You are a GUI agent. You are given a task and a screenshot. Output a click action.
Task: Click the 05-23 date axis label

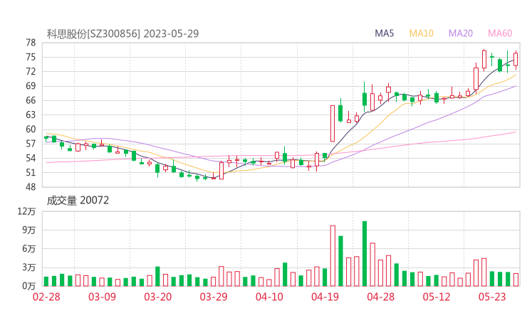tap(492, 297)
